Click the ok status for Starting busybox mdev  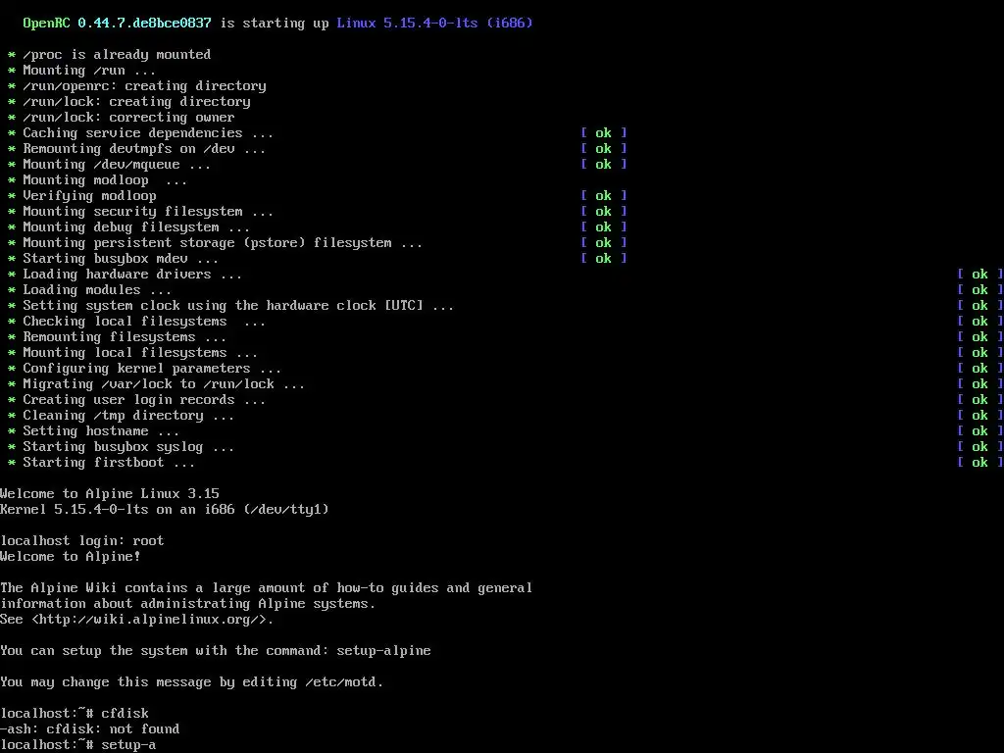(x=604, y=259)
